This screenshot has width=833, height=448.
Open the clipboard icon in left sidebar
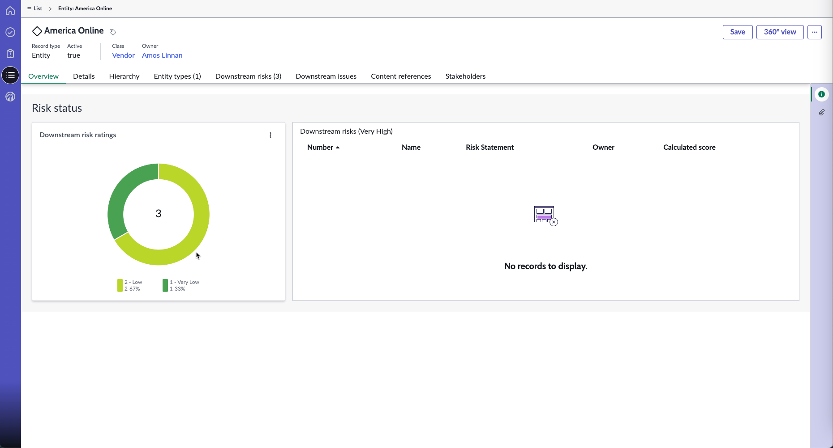click(10, 54)
